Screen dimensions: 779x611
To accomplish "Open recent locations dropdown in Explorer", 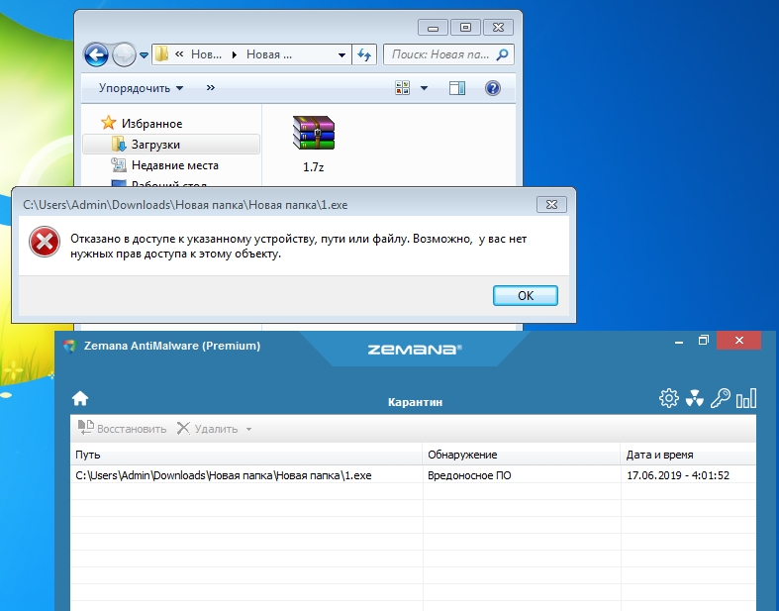I will tap(145, 55).
